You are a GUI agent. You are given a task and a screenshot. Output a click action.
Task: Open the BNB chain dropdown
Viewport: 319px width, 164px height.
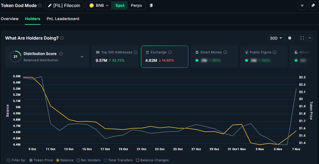99,5
